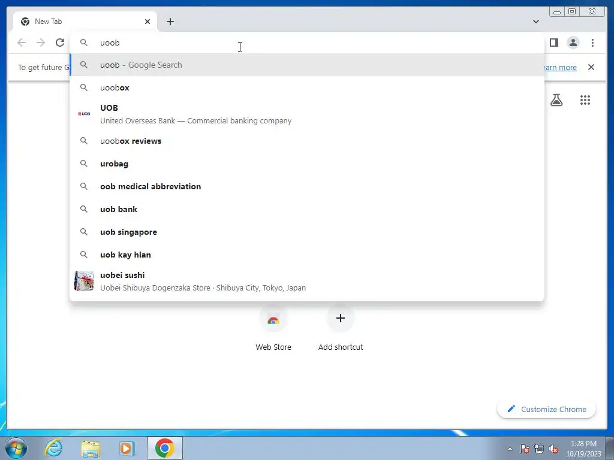Image resolution: width=614 pixels, height=460 pixels.
Task: Open the Google apps grid
Action: coord(585,100)
